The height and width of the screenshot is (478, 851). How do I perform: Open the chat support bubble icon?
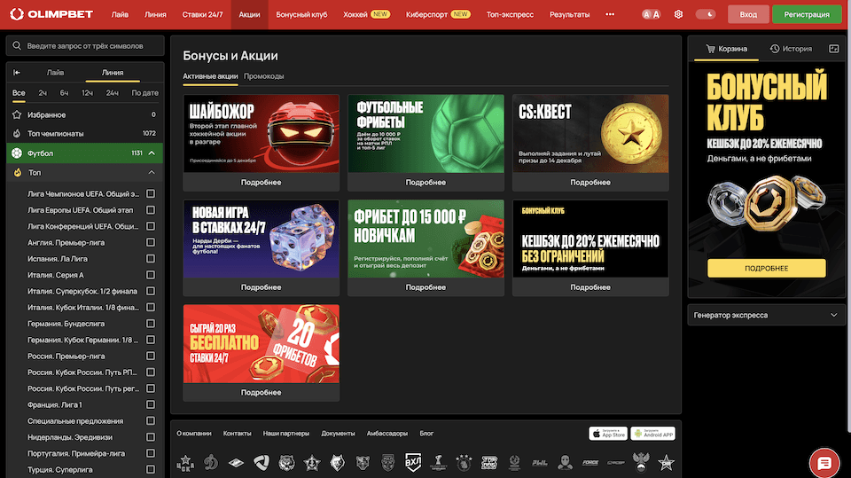click(824, 463)
